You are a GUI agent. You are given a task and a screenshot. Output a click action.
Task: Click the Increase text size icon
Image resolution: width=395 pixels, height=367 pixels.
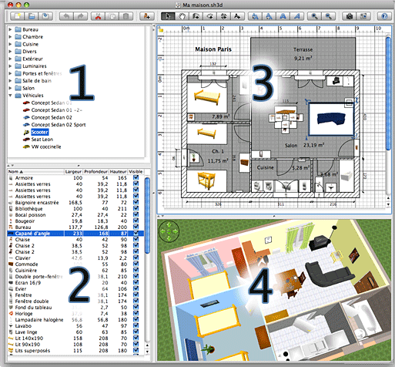point(255,16)
